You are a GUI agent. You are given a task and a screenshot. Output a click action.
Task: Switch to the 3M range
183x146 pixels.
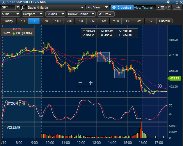[93, 21]
